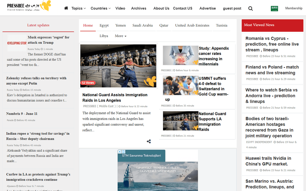306x191 pixels.
Task: Open Where to watch Serbia vs Andorra
Action: 271,96
